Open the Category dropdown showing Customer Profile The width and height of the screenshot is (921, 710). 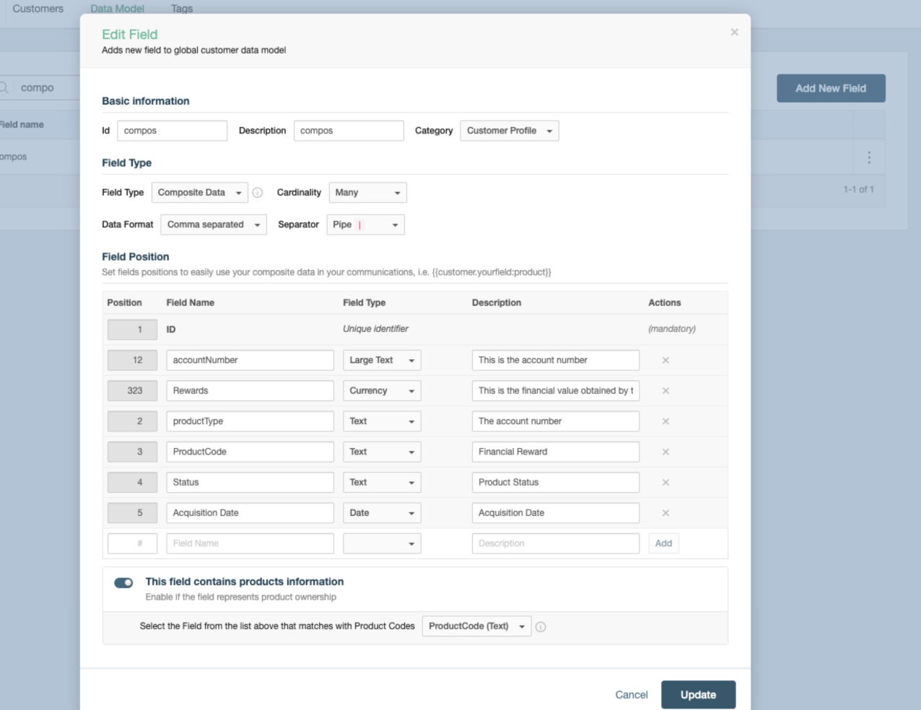[509, 131]
